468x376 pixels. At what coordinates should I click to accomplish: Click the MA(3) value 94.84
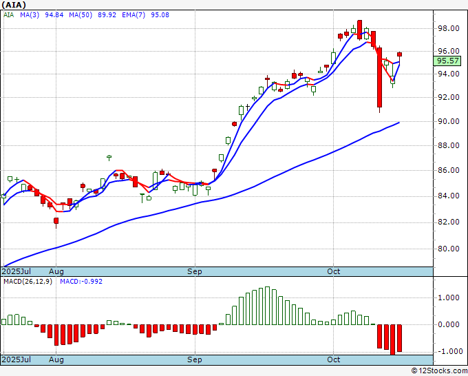click(54, 15)
